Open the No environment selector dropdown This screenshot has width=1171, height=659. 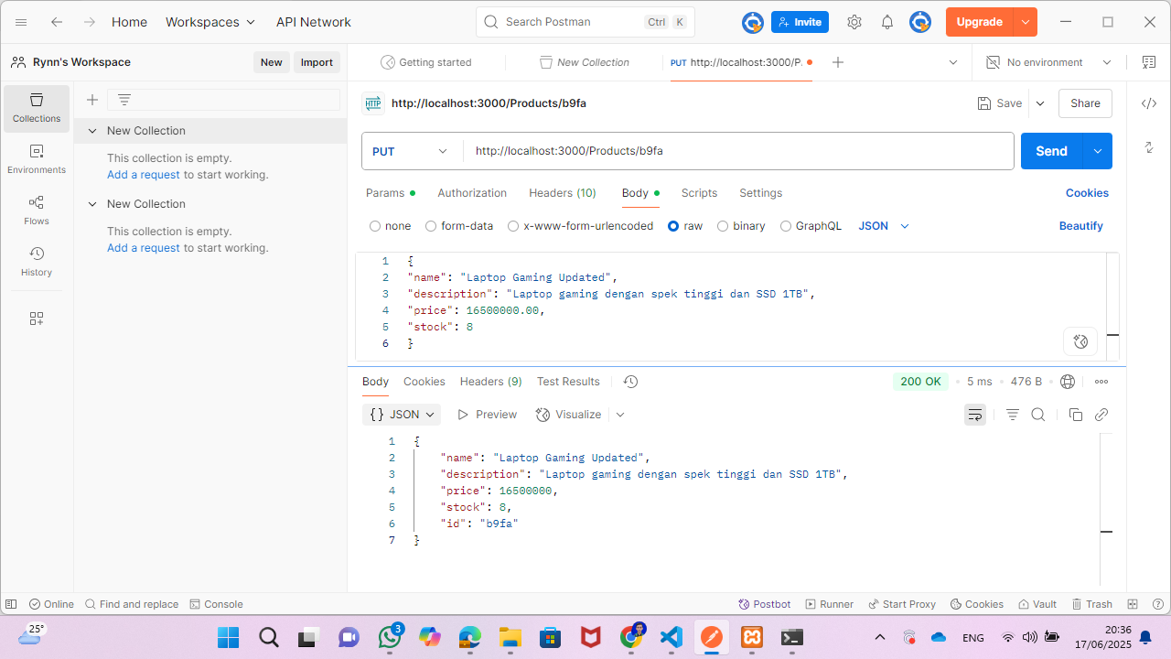1048,62
